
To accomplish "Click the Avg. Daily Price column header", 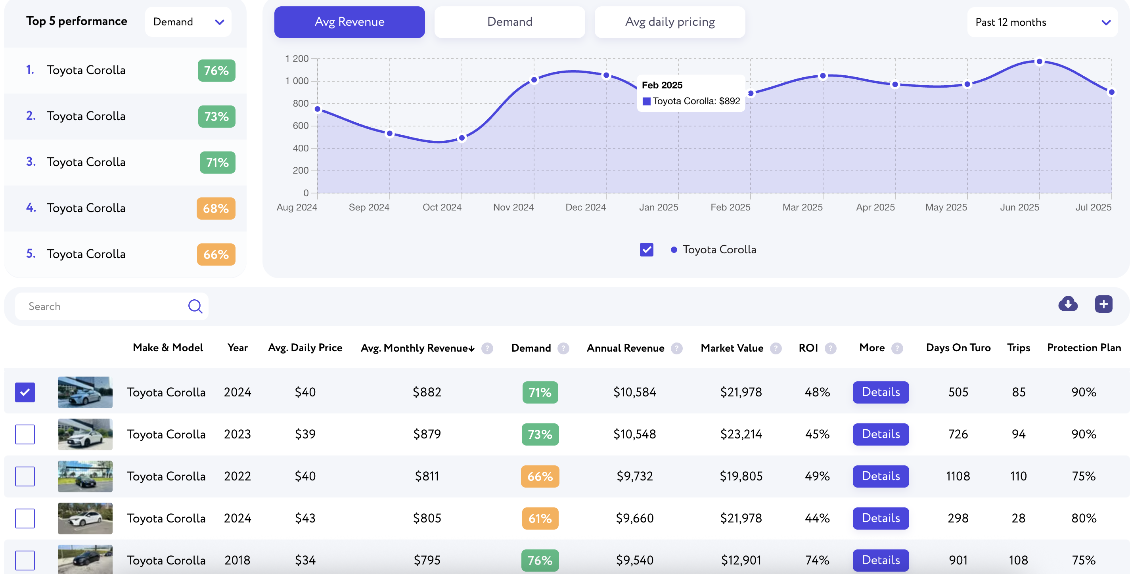I will [x=305, y=348].
